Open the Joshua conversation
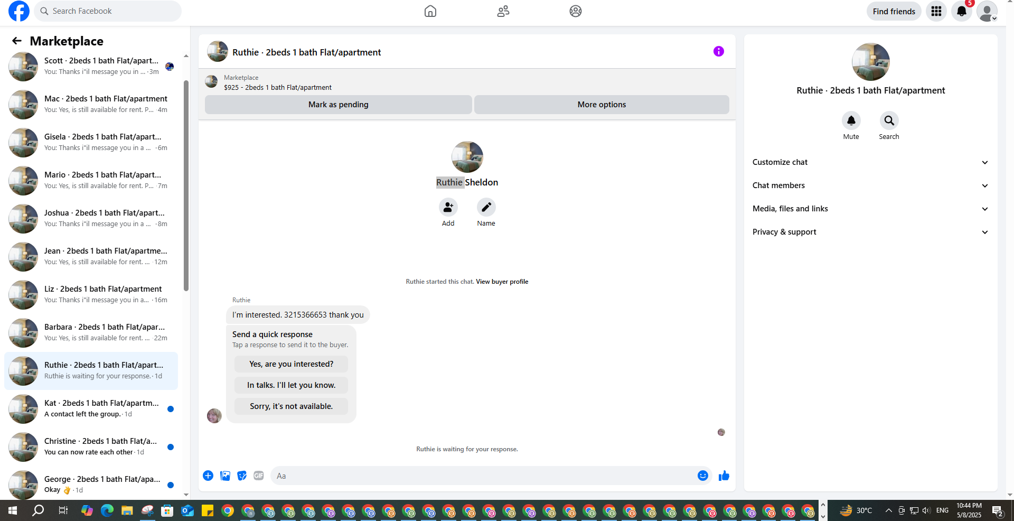This screenshot has width=1014, height=521. (x=91, y=219)
